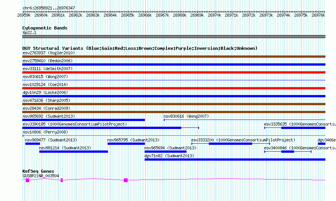This screenshot has width=336, height=201.
Task: Open the nsv969477 (Sudmant2013) label
Action: [51, 140]
